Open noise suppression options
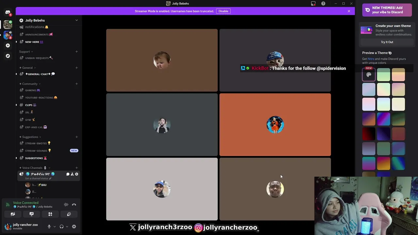 [66, 205]
